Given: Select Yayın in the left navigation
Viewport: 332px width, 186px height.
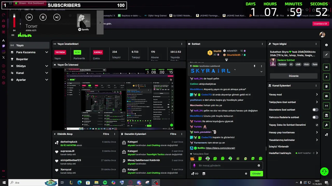Looking at the screenshot, I should coord(29,45).
